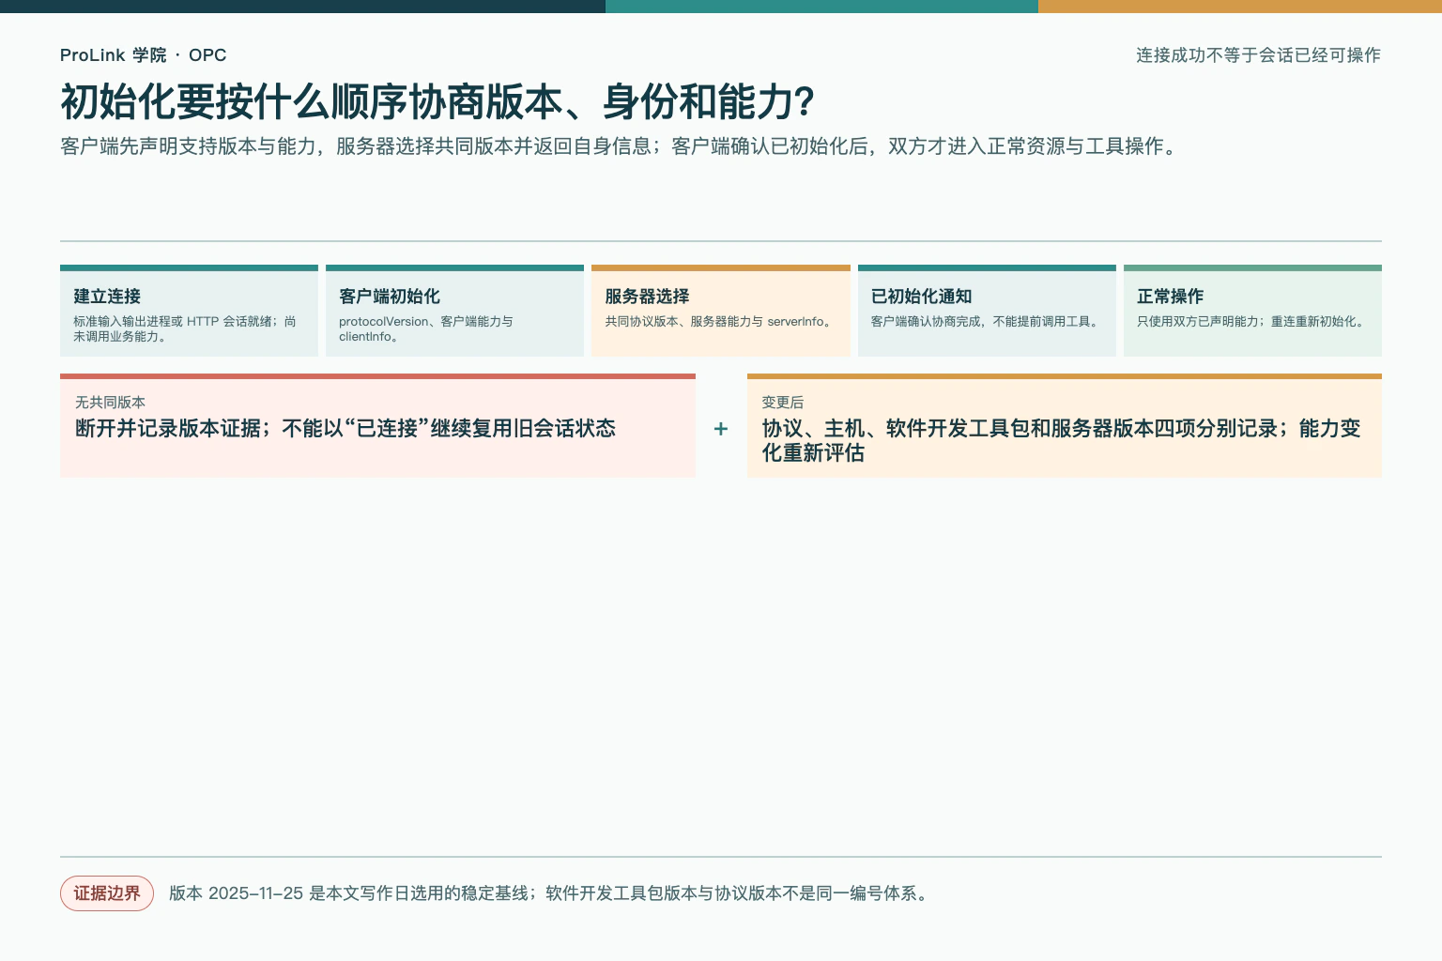Click the 无共同版本 label
The width and height of the screenshot is (1442, 961).
click(110, 402)
